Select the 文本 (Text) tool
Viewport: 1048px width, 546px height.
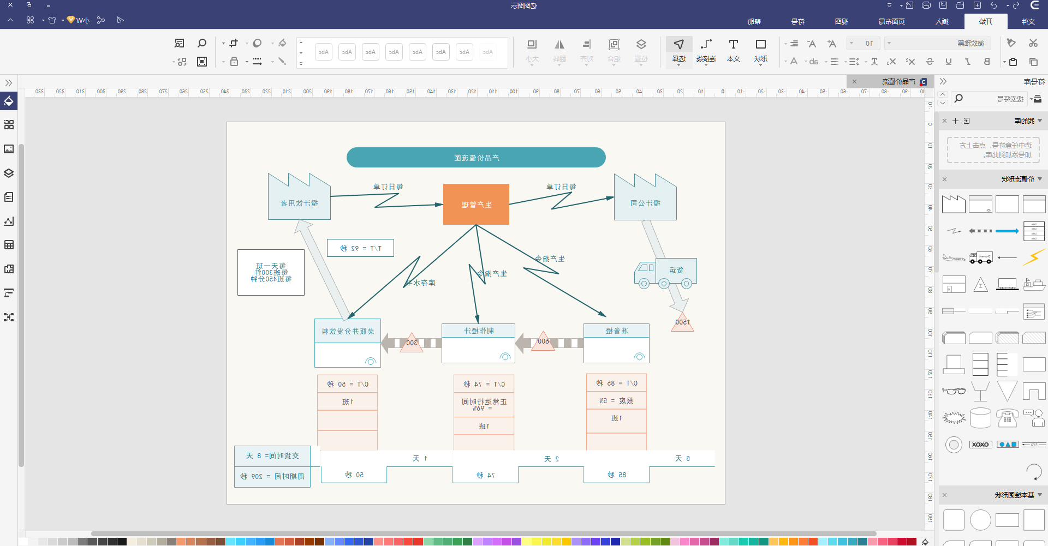coord(734,50)
